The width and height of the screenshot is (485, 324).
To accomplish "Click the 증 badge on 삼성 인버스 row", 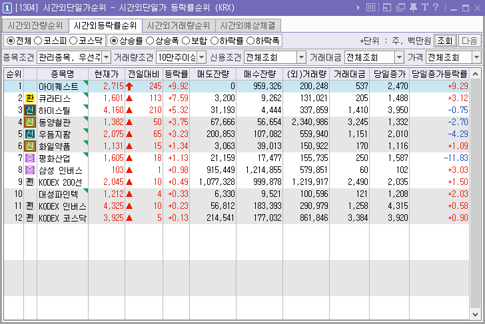I will 30,170.
